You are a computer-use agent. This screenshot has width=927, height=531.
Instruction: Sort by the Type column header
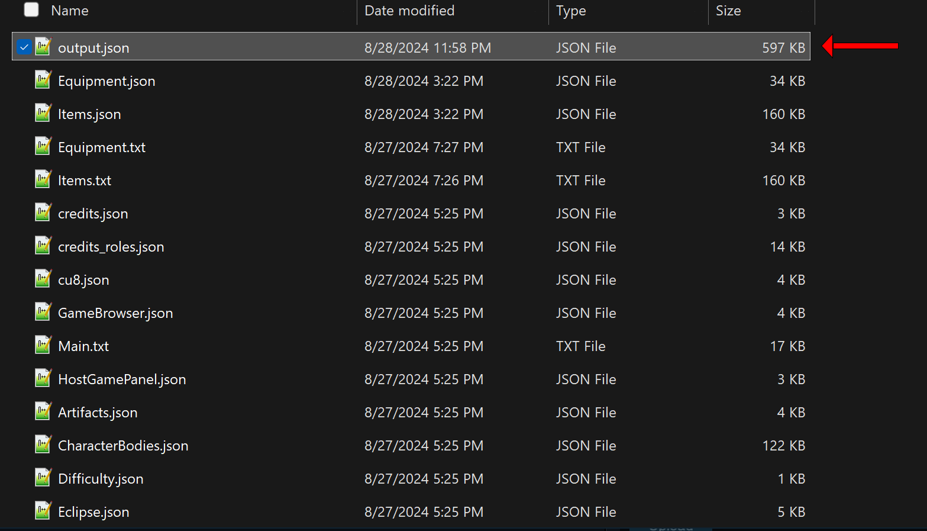571,11
